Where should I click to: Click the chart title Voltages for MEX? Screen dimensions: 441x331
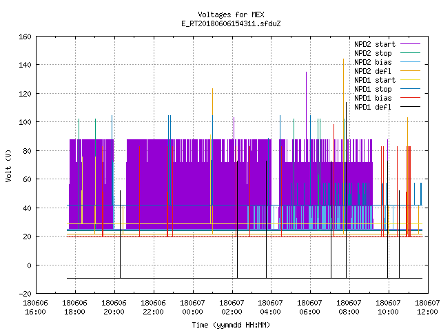click(x=231, y=14)
